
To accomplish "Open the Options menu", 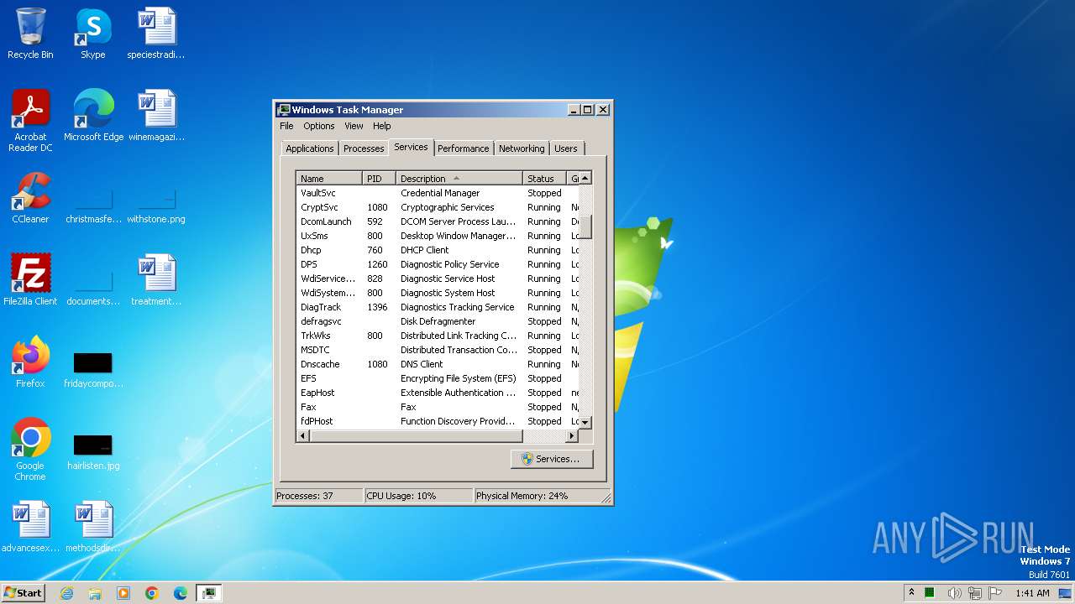I will click(319, 126).
